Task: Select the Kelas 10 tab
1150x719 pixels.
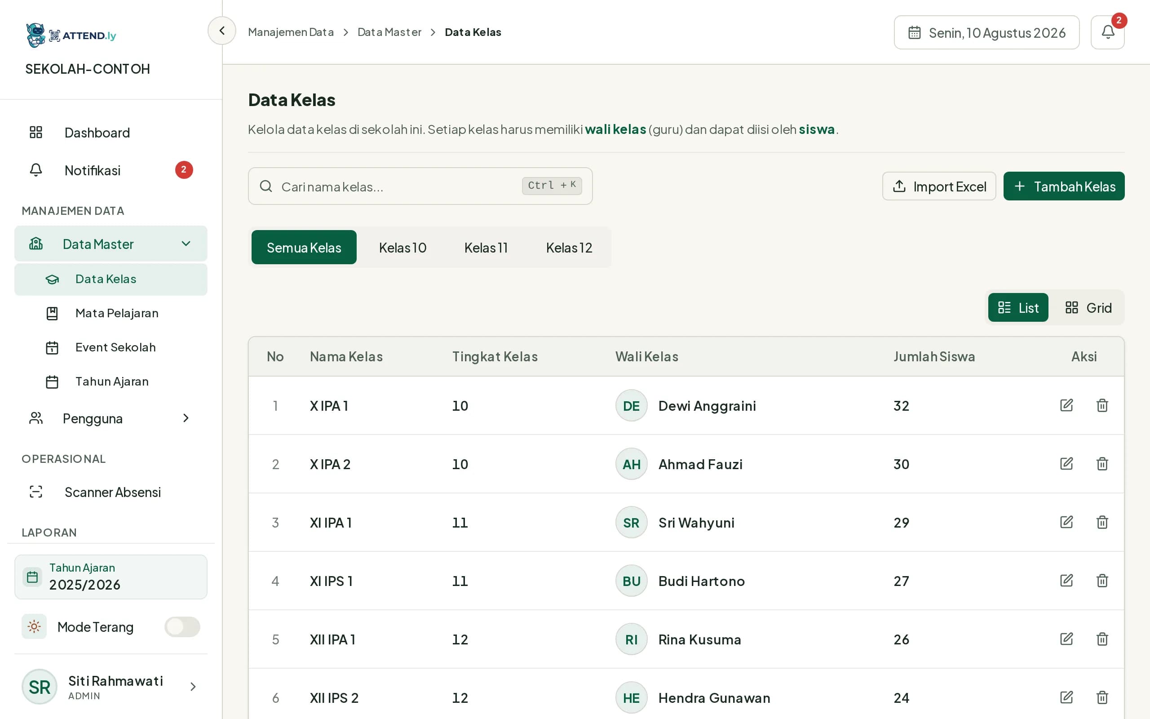Action: (x=402, y=247)
